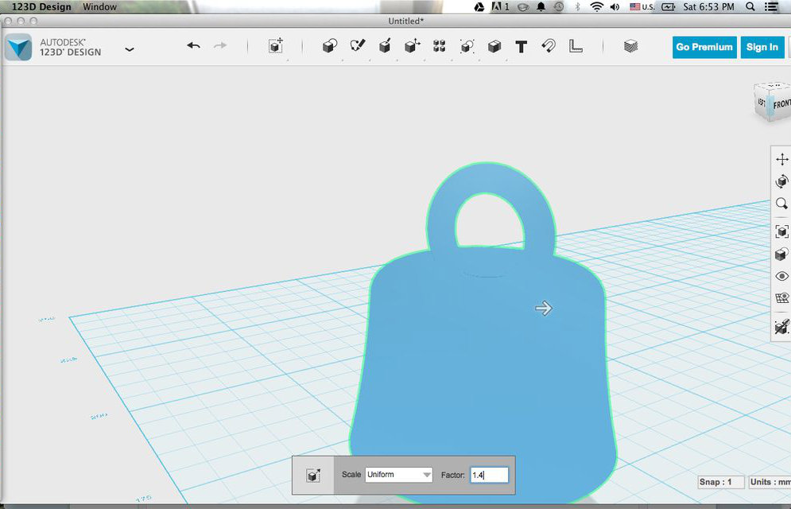Open the Units : mm setting
Screen dimensions: 791x509
pyautogui.click(x=770, y=482)
